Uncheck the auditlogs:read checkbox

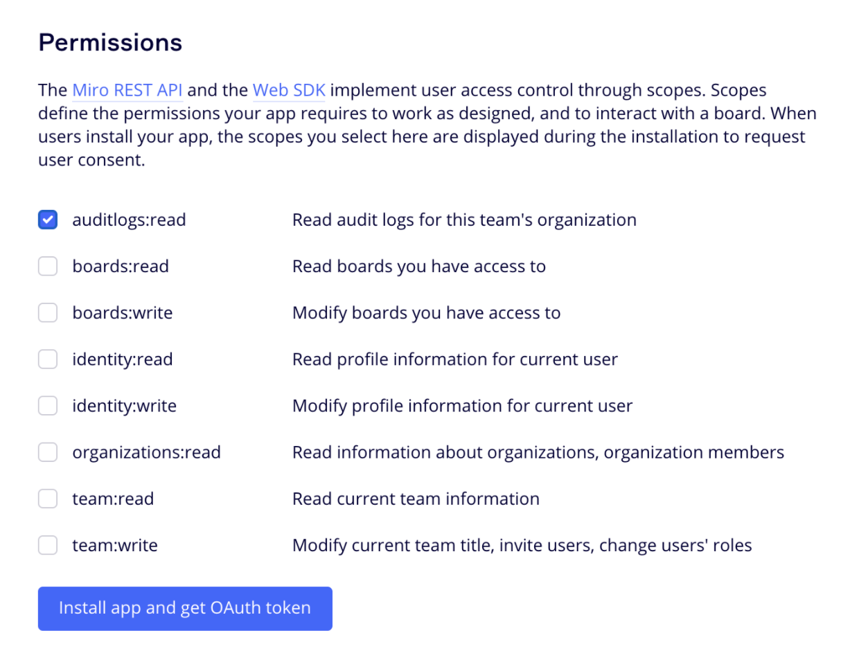click(x=48, y=220)
